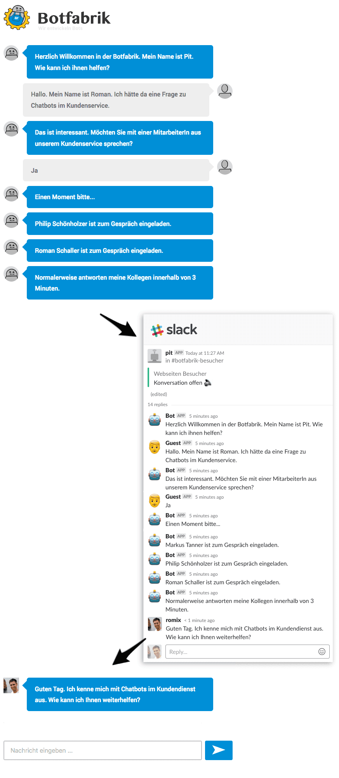Click the user avatar beside Roman's first message
The width and height of the screenshot is (339, 778).
pyautogui.click(x=225, y=91)
